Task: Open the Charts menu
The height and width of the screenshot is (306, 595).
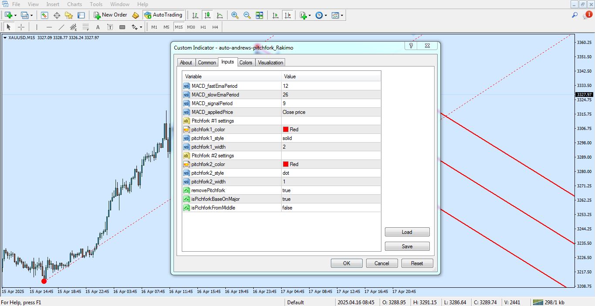Action: (75, 4)
